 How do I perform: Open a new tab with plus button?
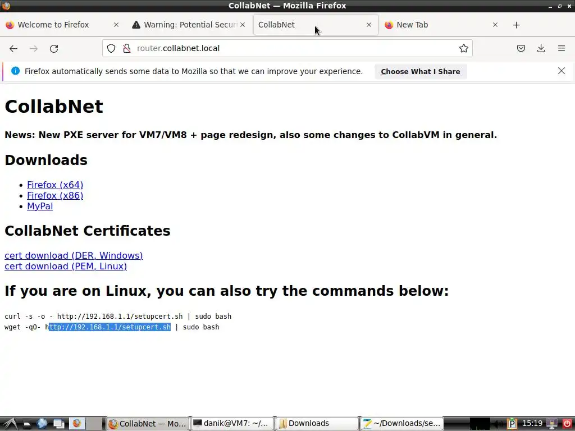point(516,25)
